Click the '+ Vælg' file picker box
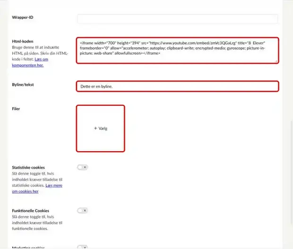This screenshot has height=249, width=293. (x=101, y=129)
